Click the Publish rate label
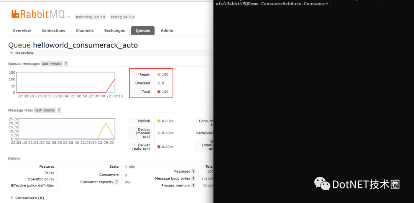Screen dimensions: 414x203 pyautogui.click(x=144, y=121)
